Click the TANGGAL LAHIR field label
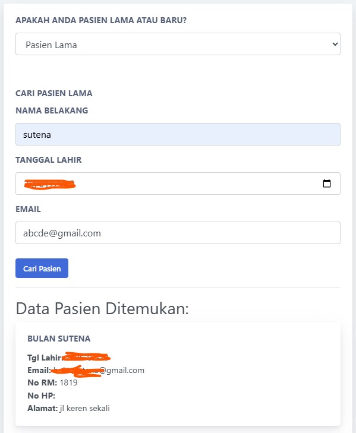This screenshot has height=433, width=356. [49, 160]
